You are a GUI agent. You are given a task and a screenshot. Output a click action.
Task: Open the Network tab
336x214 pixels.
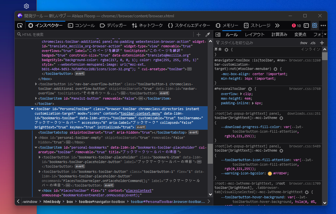(147, 25)
